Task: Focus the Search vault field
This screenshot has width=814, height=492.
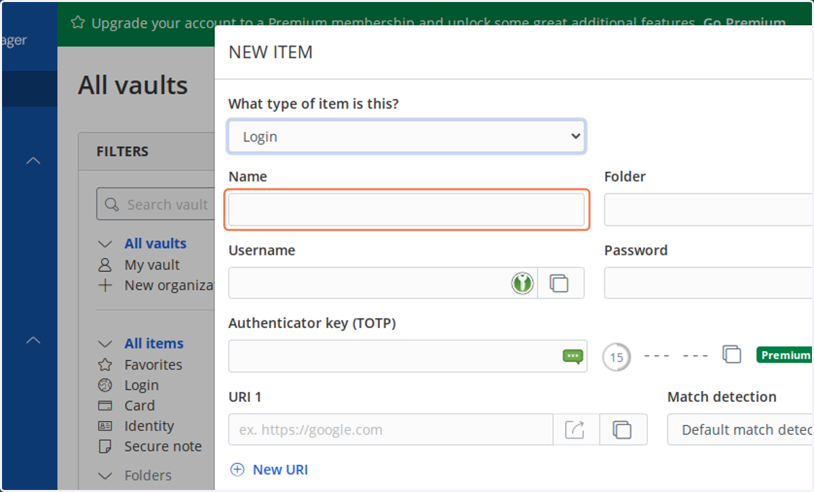Action: [x=155, y=205]
